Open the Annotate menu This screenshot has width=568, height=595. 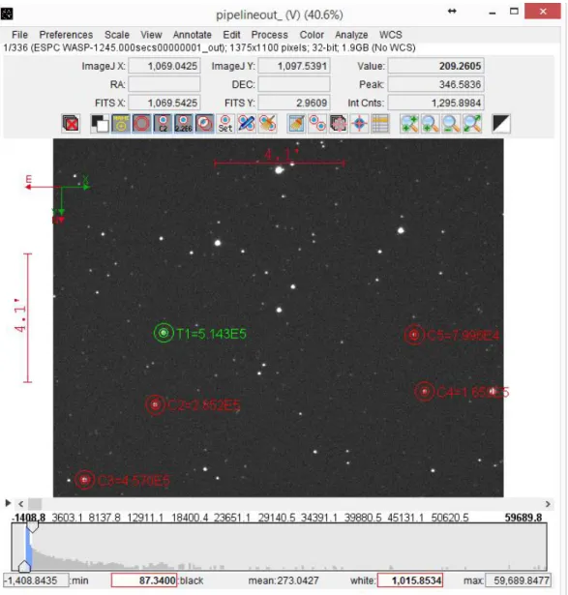tap(193, 35)
